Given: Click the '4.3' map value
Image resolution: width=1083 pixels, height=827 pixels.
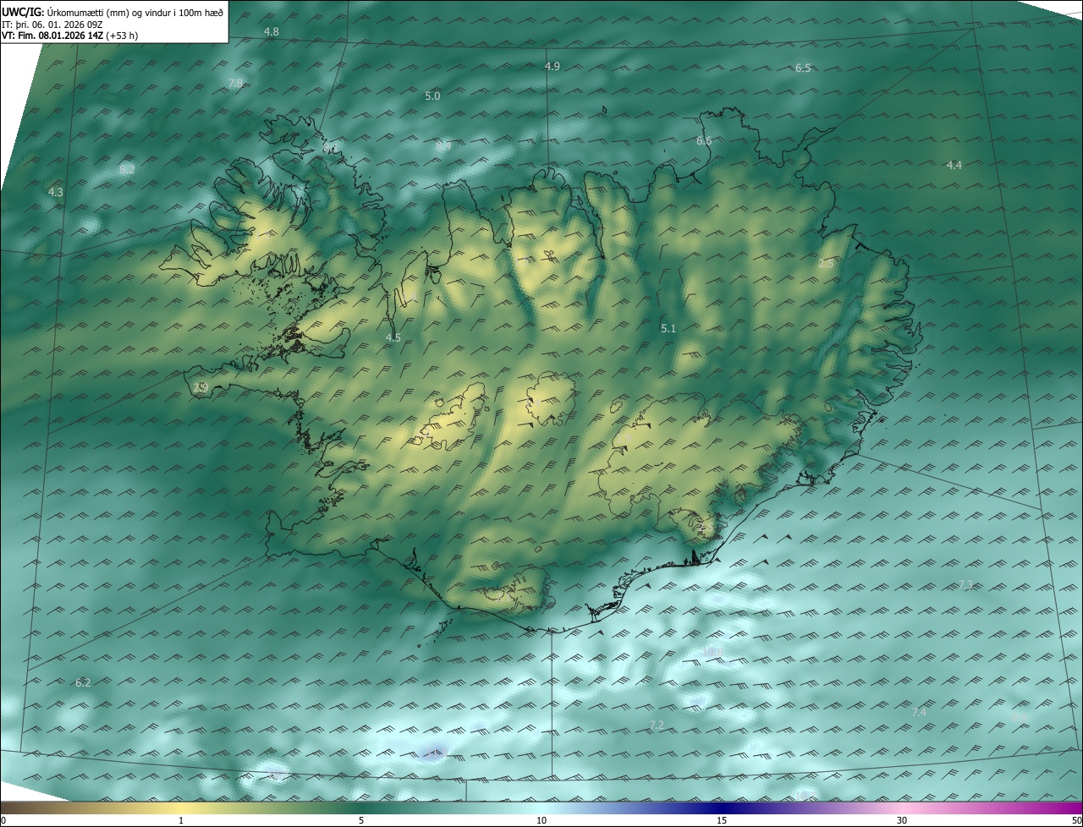Looking at the screenshot, I should point(56,193).
